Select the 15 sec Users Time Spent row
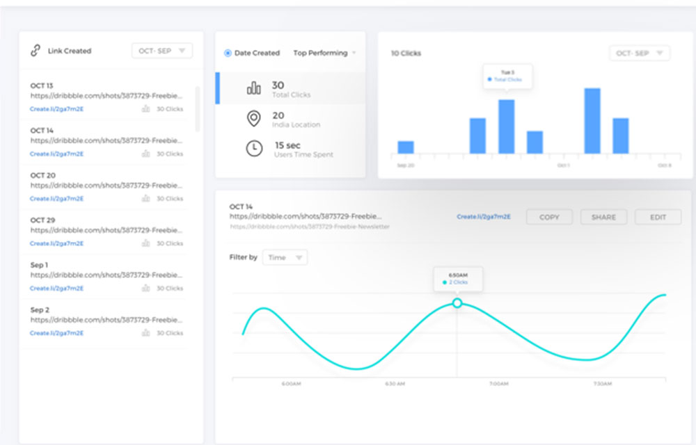 290,149
